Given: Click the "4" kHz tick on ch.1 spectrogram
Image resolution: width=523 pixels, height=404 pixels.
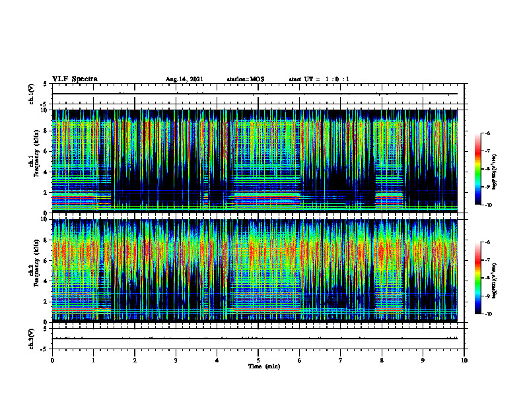Looking at the screenshot, I should [x=46, y=172].
